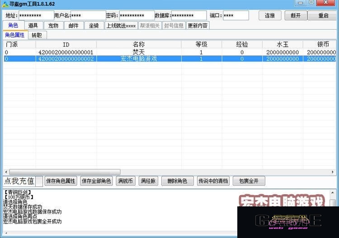
Task: Click the 满钱币 button
Action: 125,181
